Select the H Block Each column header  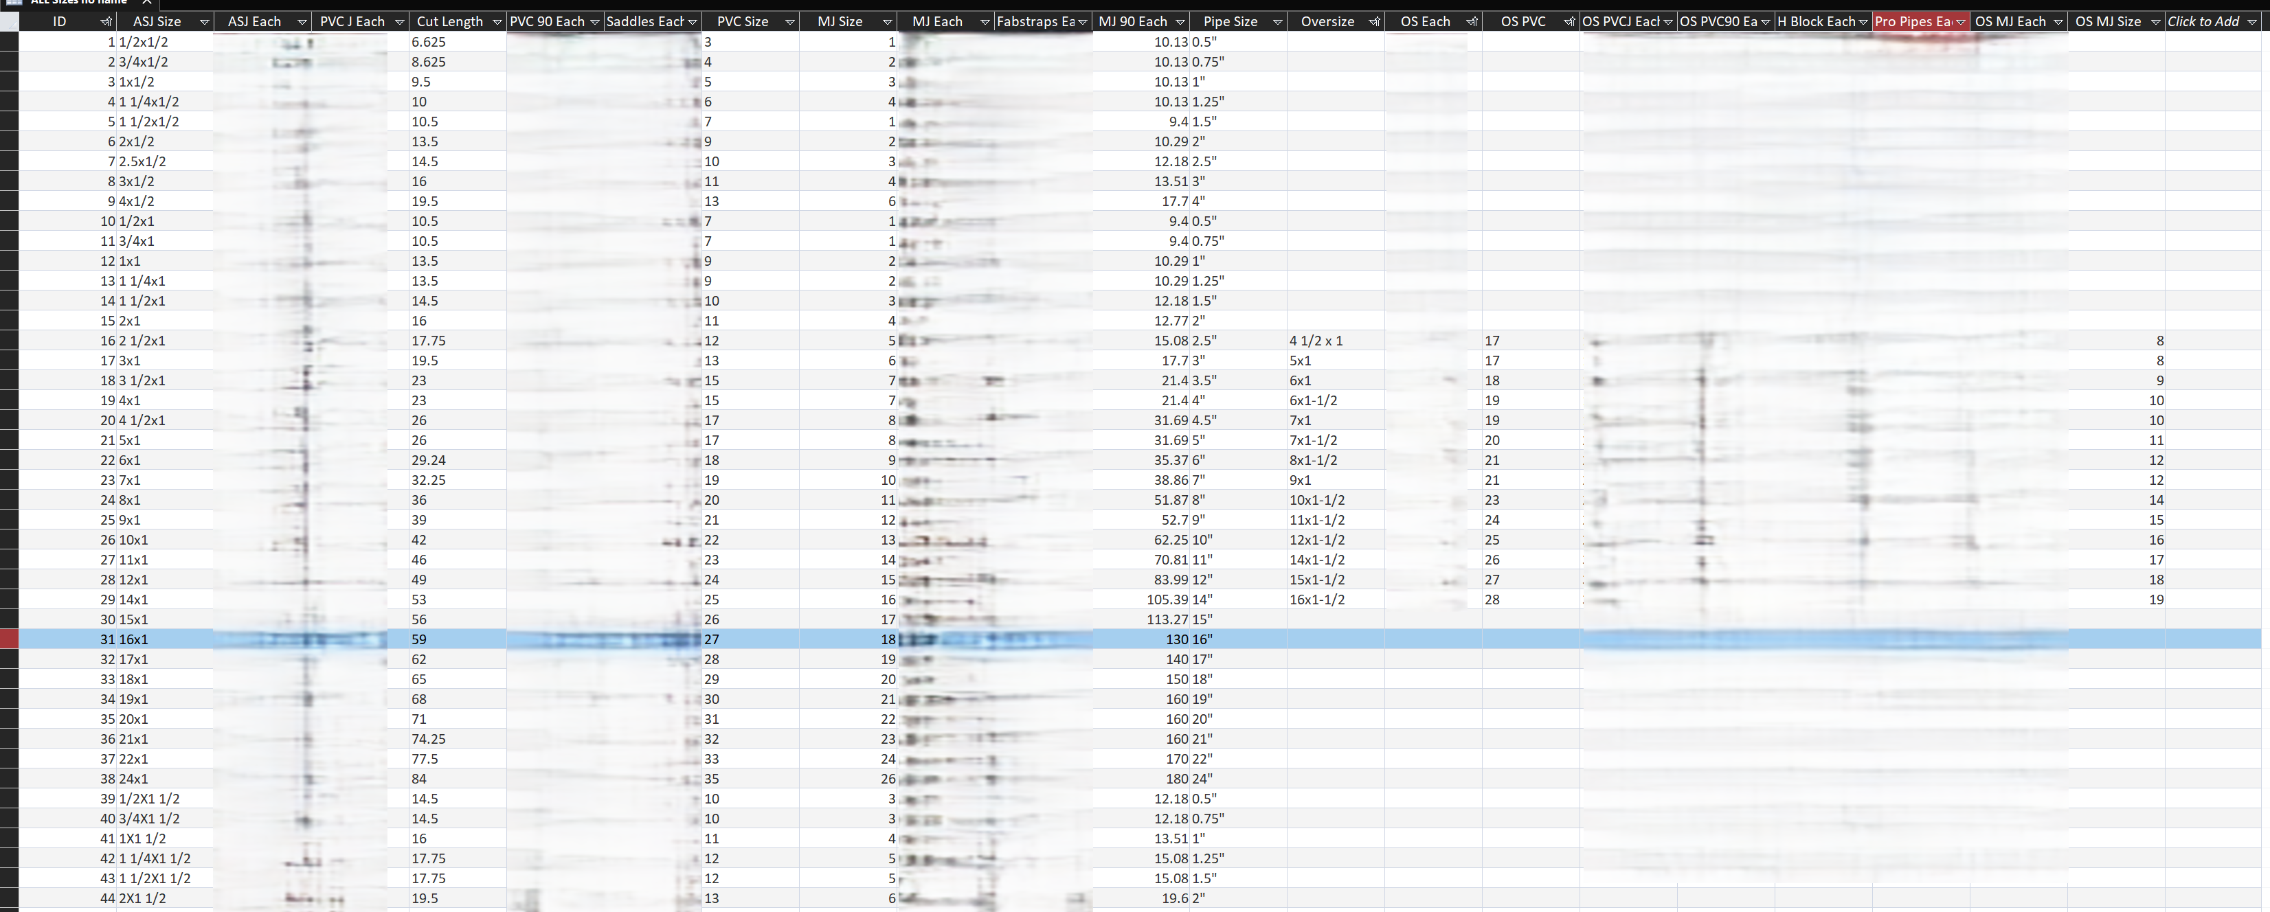(x=1815, y=22)
